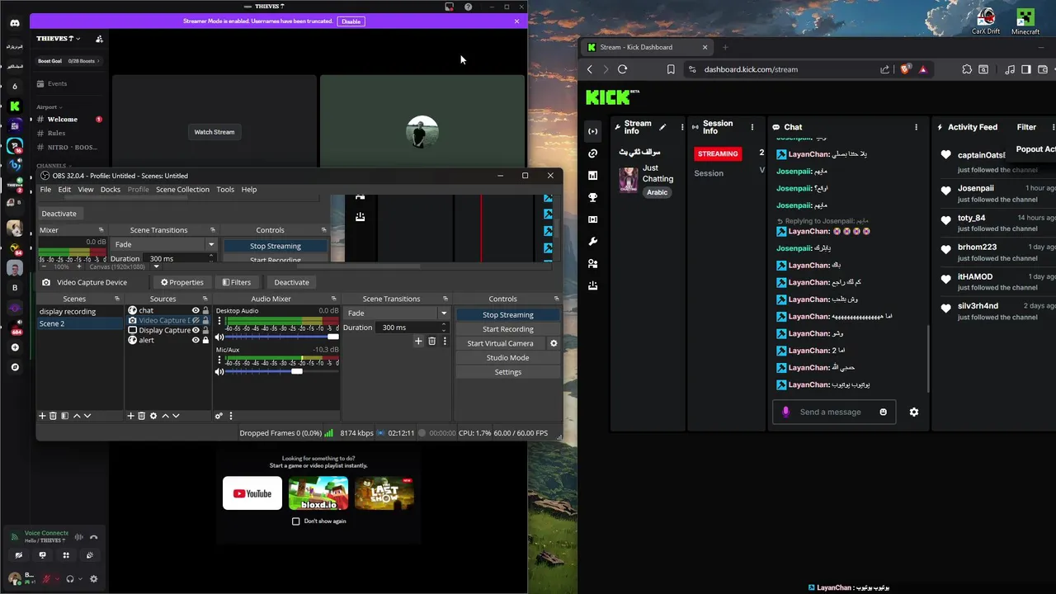Check the "Don't show again" checkbox
Screen dimensions: 1056x594
(296, 521)
